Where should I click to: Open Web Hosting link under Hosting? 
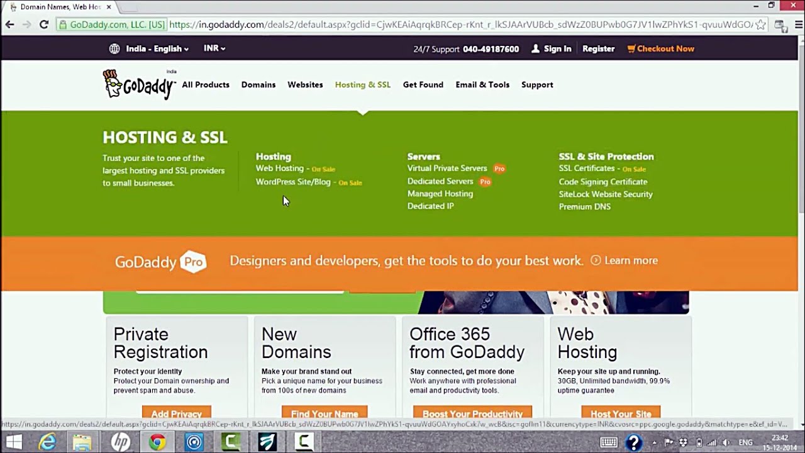pyautogui.click(x=280, y=169)
